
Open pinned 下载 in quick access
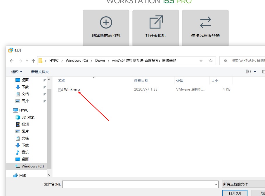(25, 87)
